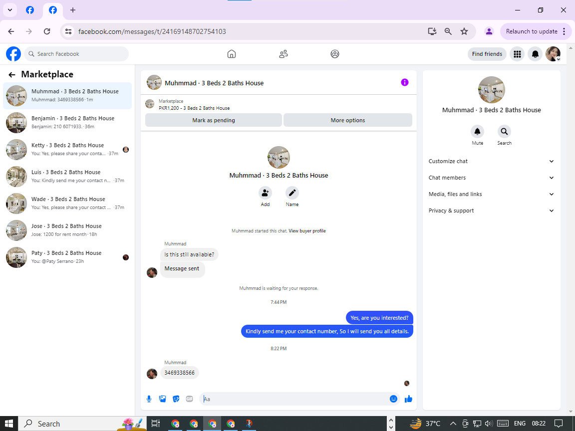Pick a GIF with the GIF icon

pos(189,399)
